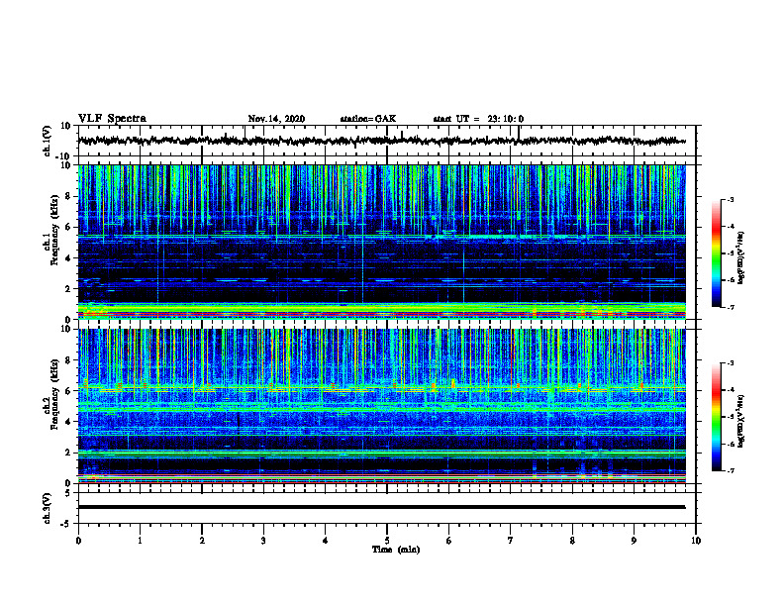Click inside the ch.2 spectrogram panel
Viewport: 784px width, 606px height.
pyautogui.click(x=381, y=406)
